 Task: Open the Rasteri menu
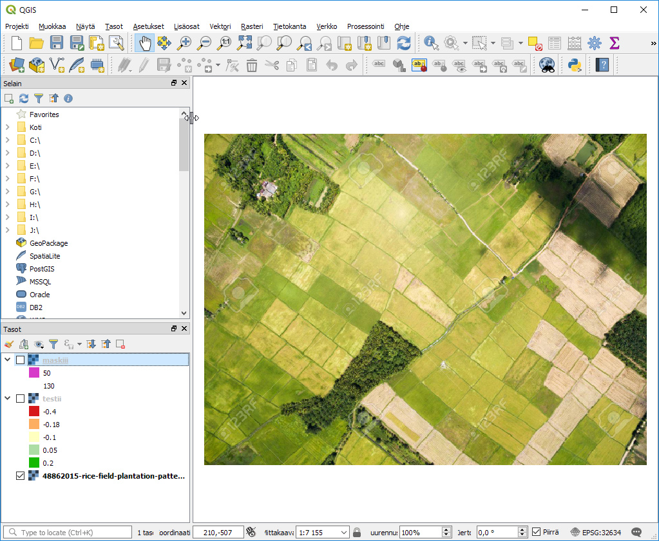click(251, 26)
